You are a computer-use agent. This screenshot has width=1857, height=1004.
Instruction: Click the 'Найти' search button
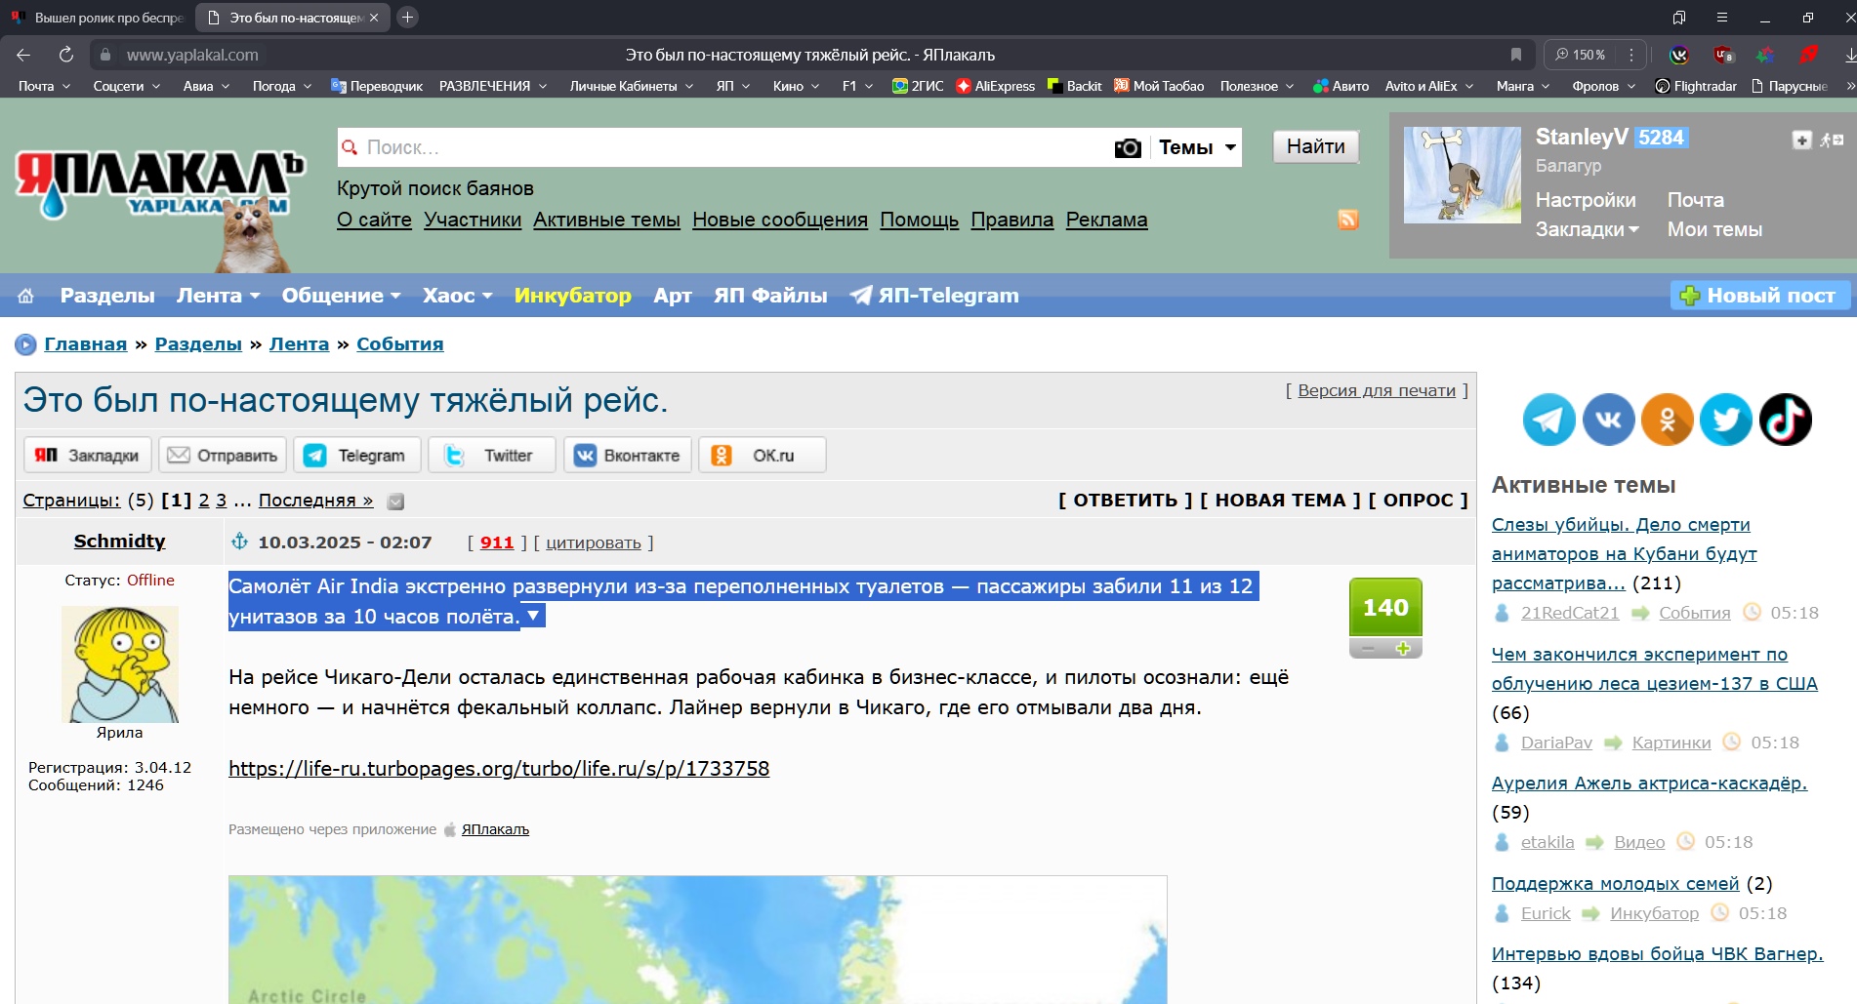pos(1316,146)
